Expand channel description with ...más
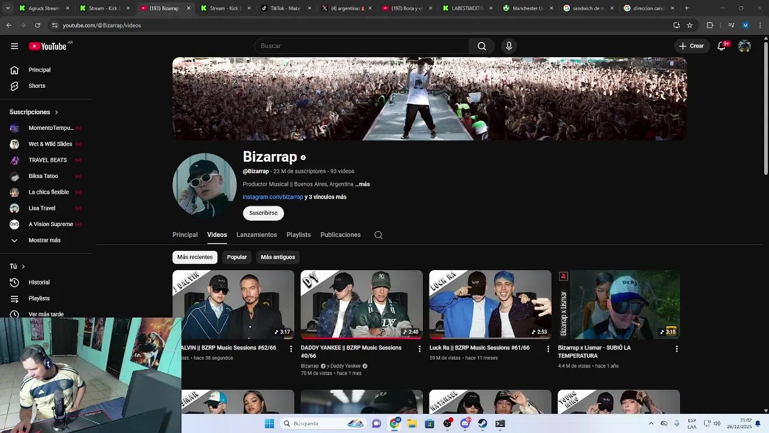This screenshot has width=769, height=433. point(362,185)
